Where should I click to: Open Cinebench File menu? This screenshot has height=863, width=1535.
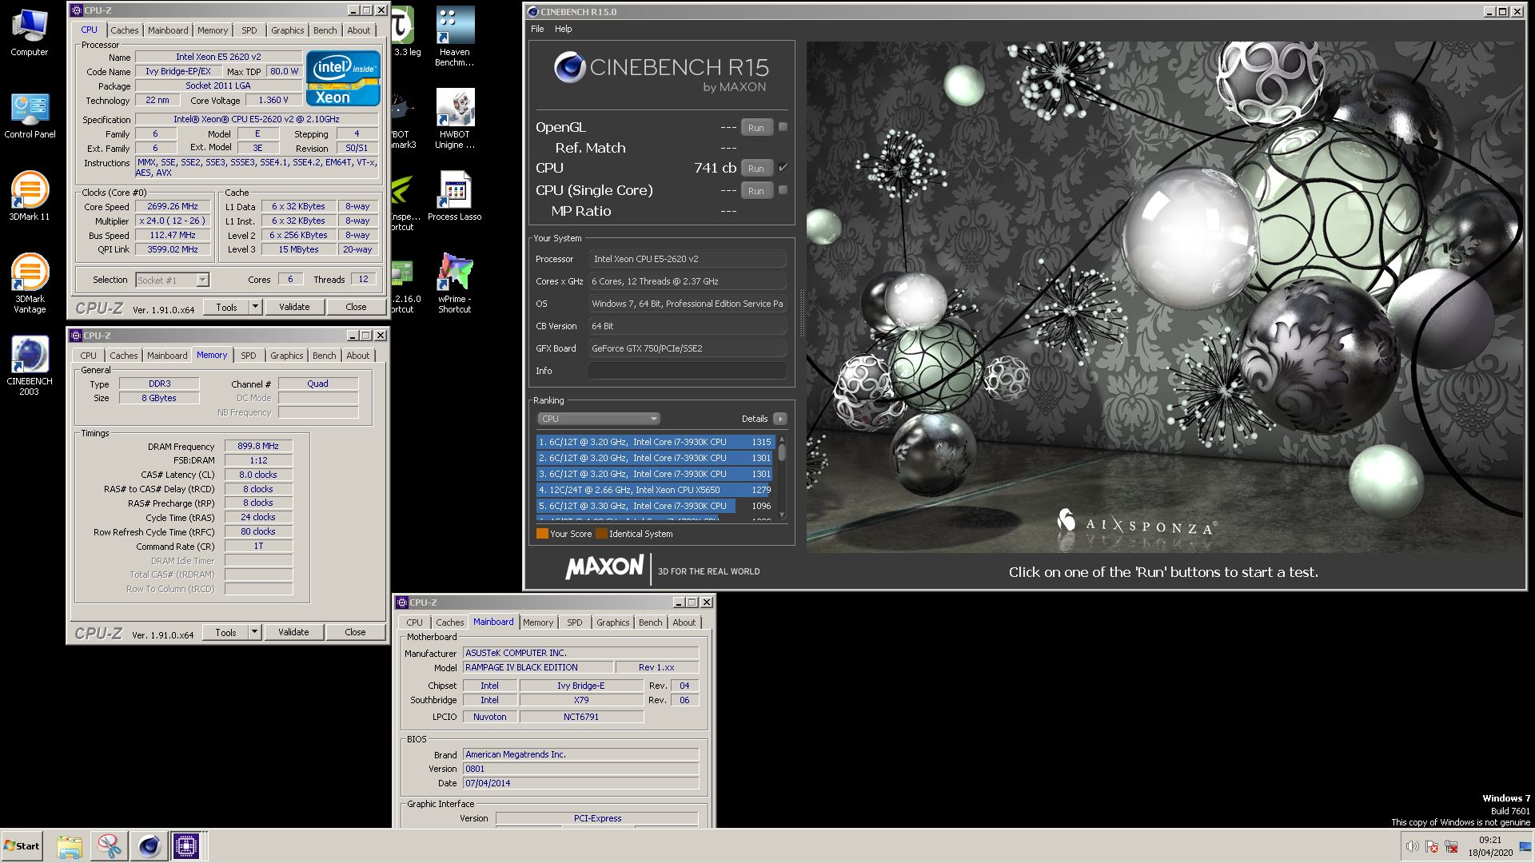537,29
